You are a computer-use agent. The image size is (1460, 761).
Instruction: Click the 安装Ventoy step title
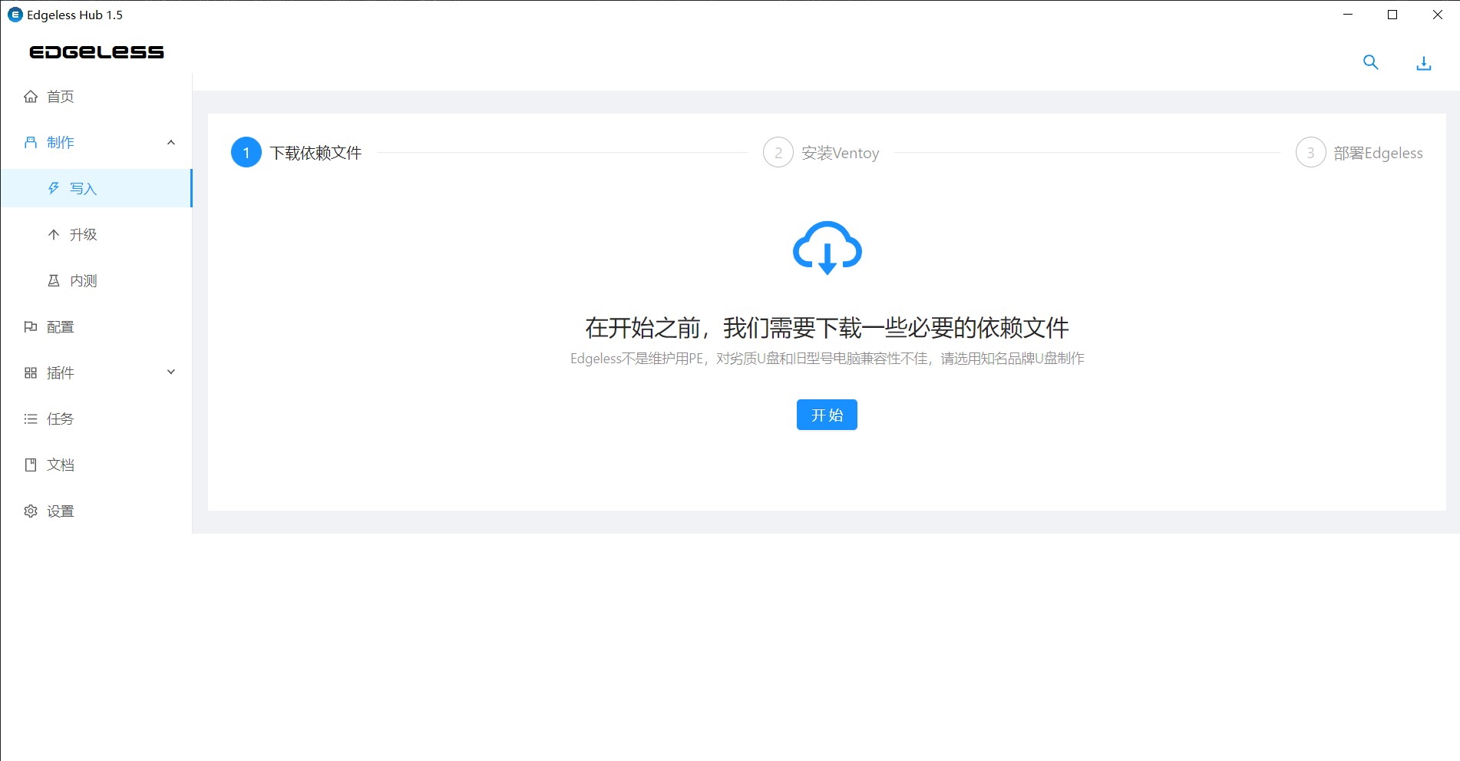pyautogui.click(x=841, y=153)
